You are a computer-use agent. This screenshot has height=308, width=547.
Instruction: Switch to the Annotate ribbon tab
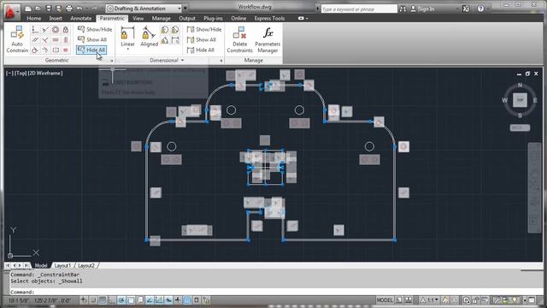click(x=80, y=18)
